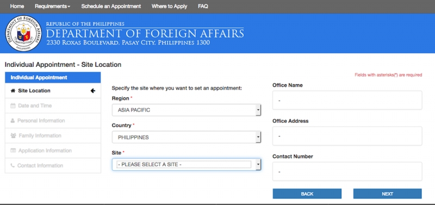The image size is (435, 205).
Task: Open the Region dropdown showing ASIA PACIFIC
Action: coord(187,110)
